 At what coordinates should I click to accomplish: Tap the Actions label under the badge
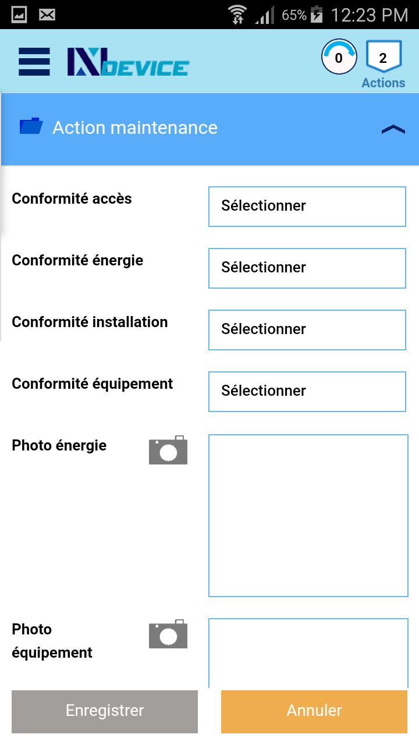[x=384, y=83]
